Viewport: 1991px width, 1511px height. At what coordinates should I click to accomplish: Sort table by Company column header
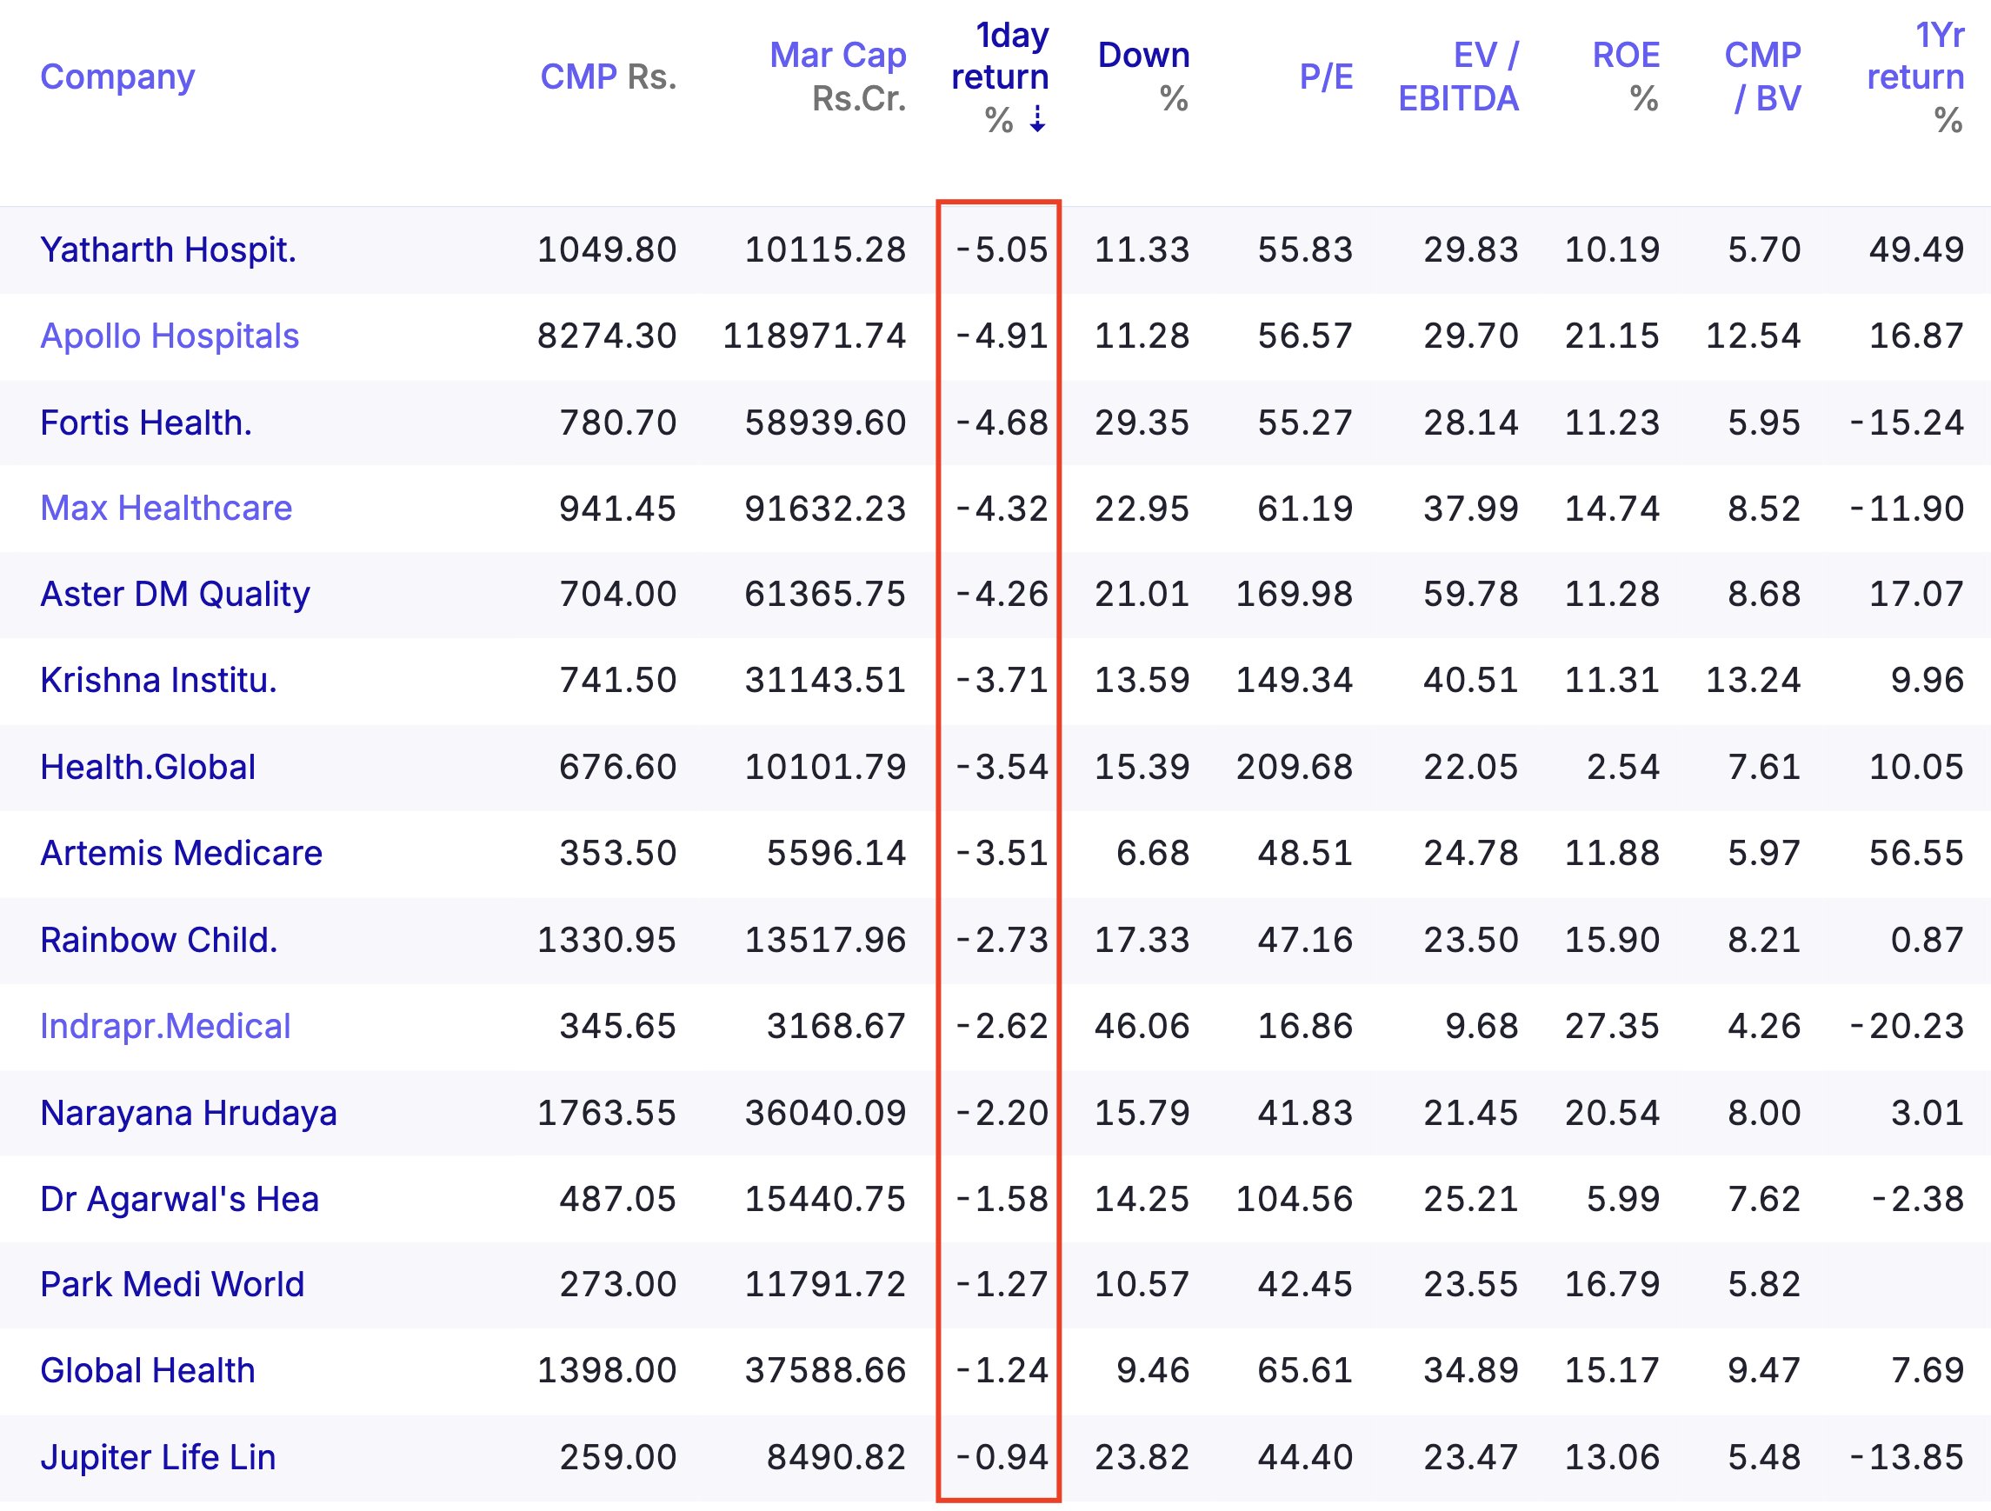click(x=117, y=77)
